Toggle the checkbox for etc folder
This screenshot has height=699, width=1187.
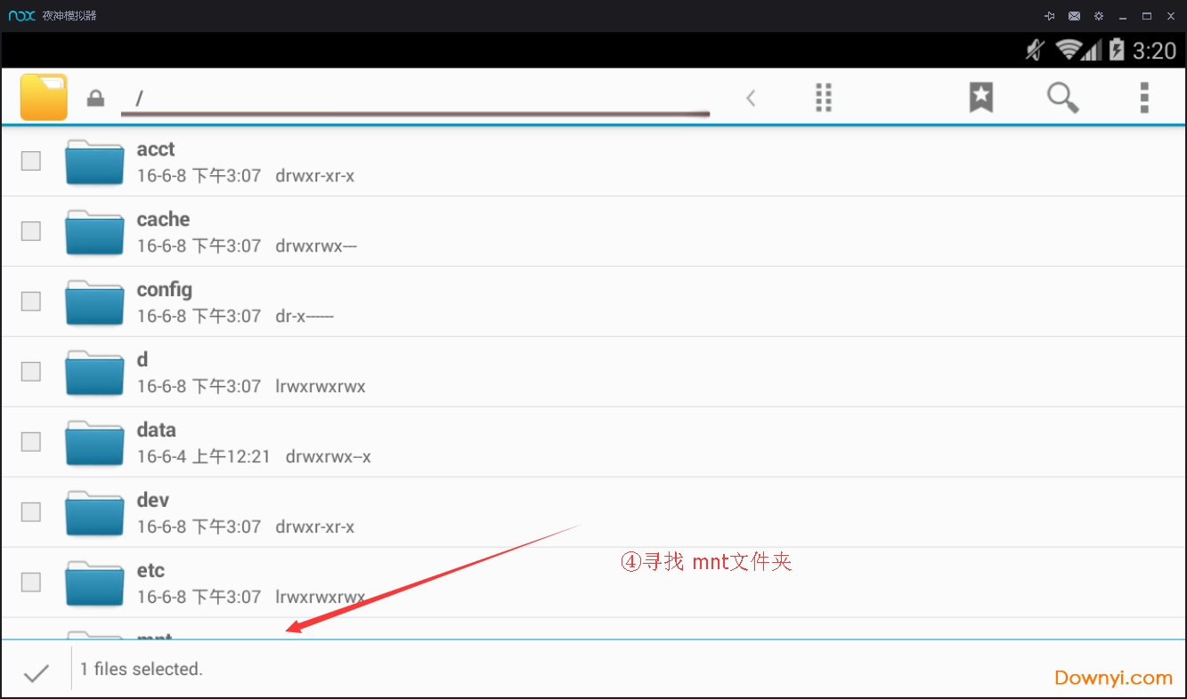(x=31, y=582)
